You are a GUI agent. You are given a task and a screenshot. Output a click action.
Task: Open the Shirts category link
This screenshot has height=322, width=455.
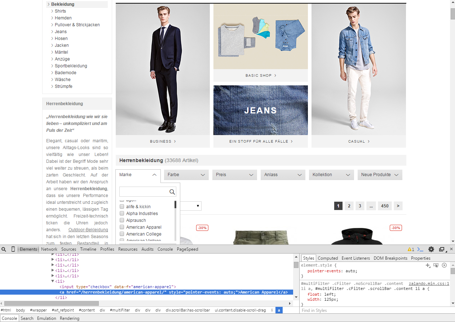60,11
